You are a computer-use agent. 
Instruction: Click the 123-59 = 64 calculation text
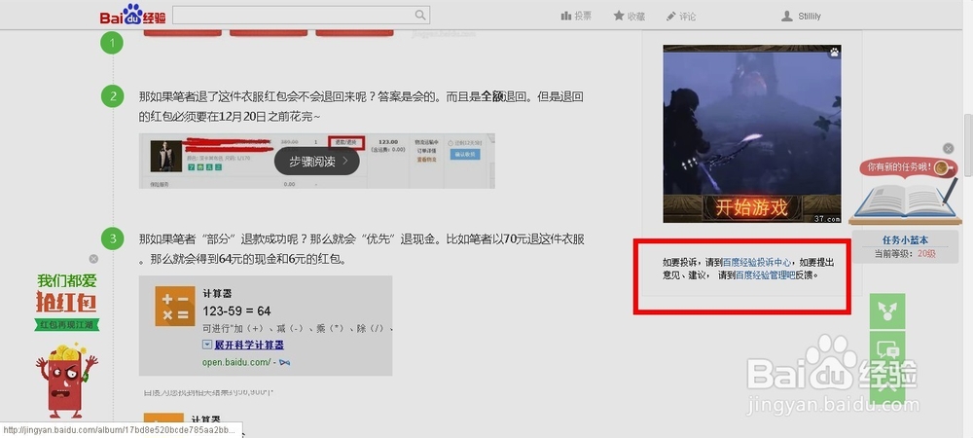(x=236, y=310)
